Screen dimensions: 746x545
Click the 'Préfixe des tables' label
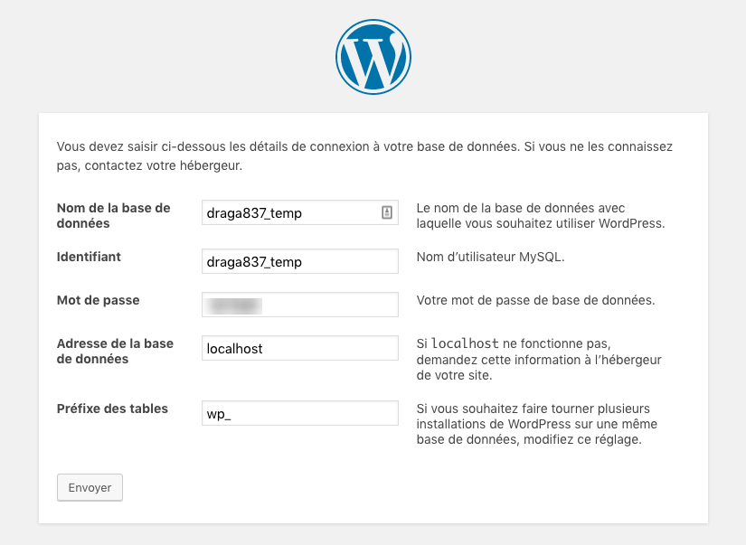112,409
